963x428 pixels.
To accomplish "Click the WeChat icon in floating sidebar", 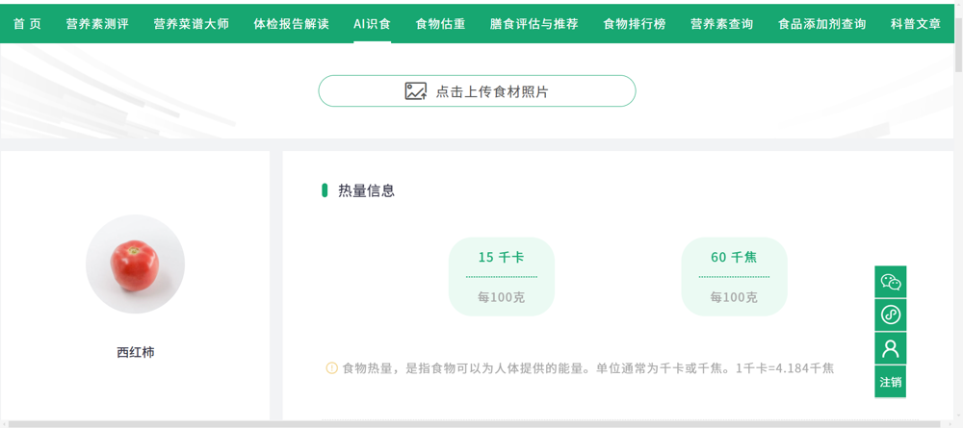I will click(x=890, y=282).
